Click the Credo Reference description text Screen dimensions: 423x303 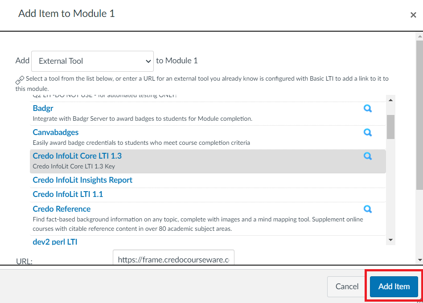coord(198,224)
